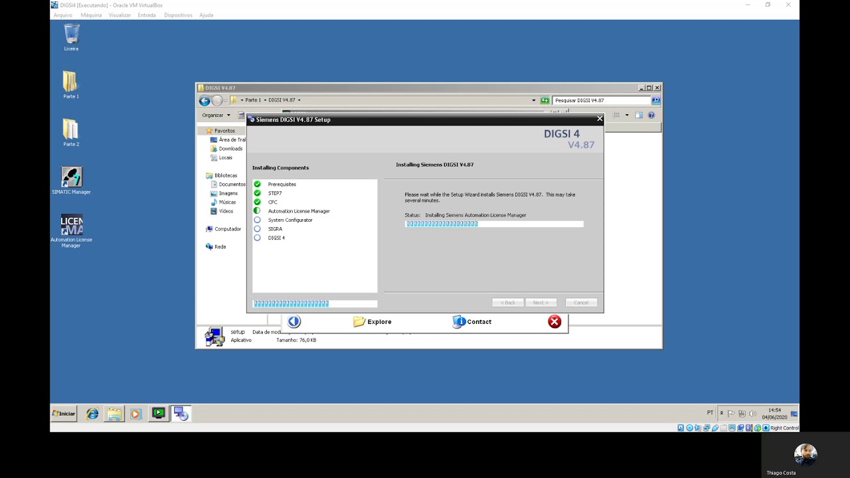Show hidden tray icons arrow
850x478 pixels.
click(x=721, y=413)
